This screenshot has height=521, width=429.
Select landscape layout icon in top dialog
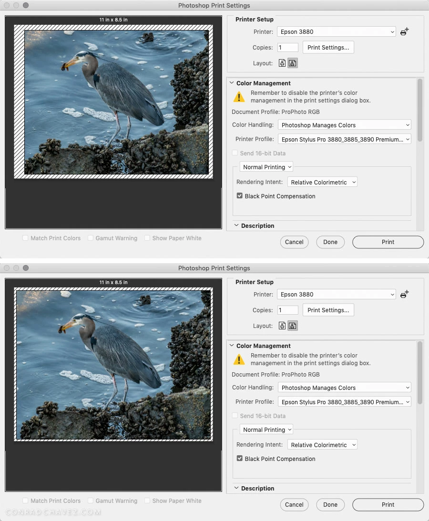click(292, 63)
